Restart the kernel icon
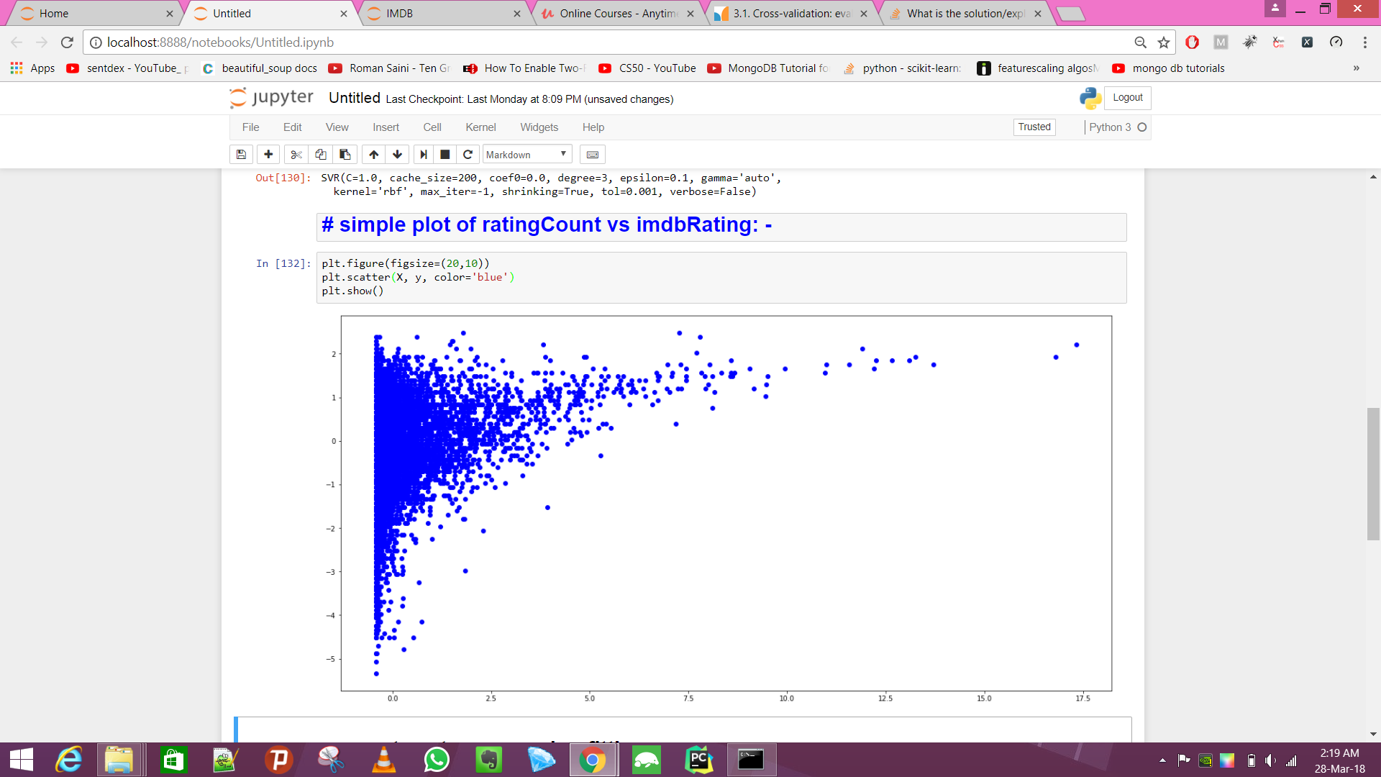 click(x=468, y=155)
